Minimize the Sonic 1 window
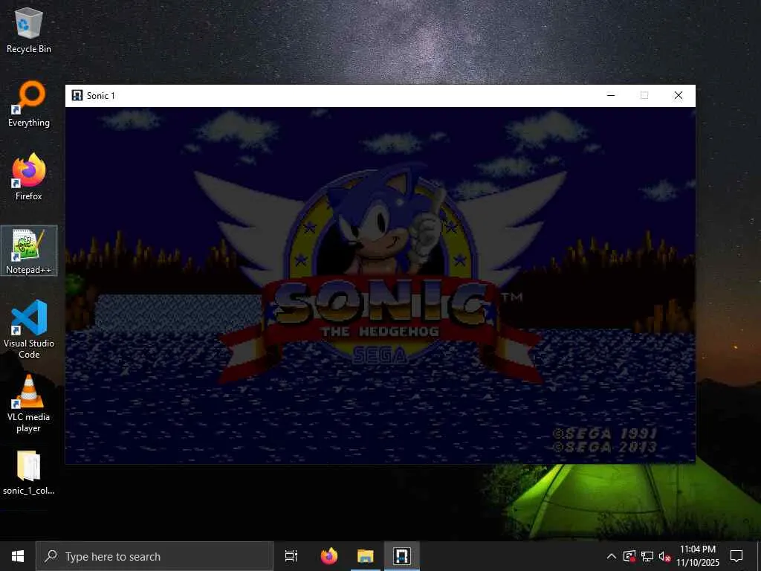This screenshot has width=761, height=571. tap(611, 95)
